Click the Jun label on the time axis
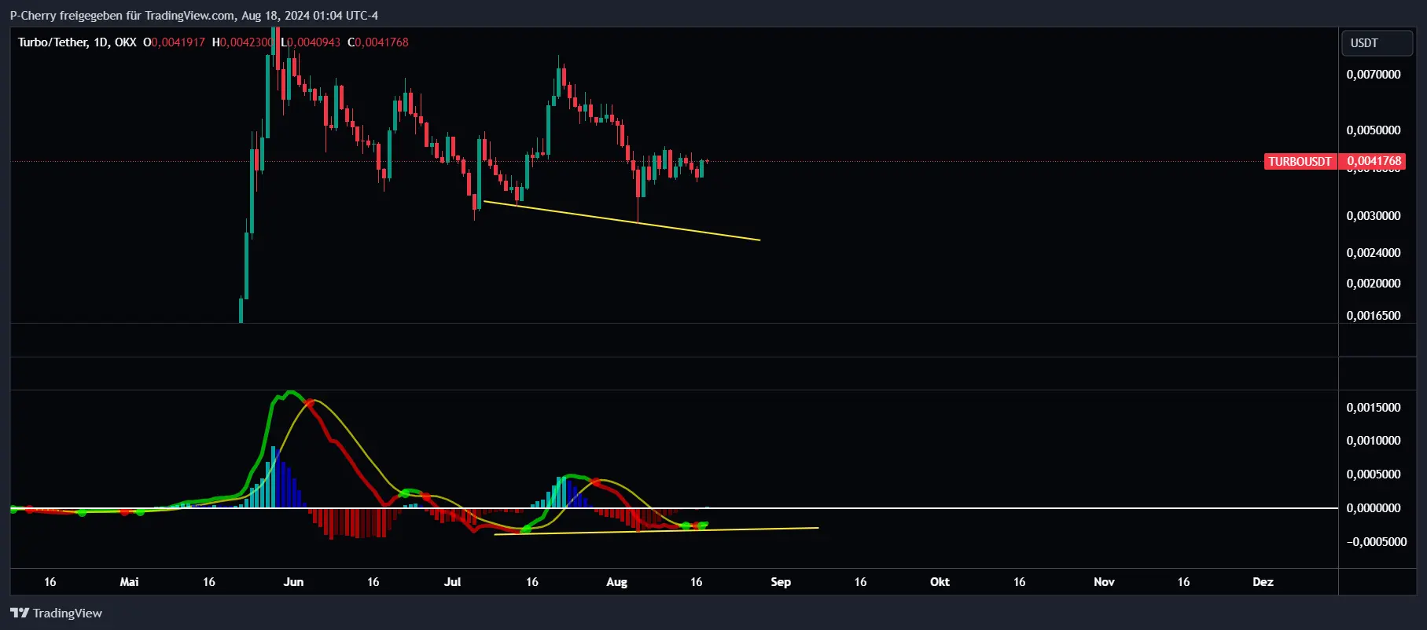Image resolution: width=1427 pixels, height=630 pixels. point(293,582)
